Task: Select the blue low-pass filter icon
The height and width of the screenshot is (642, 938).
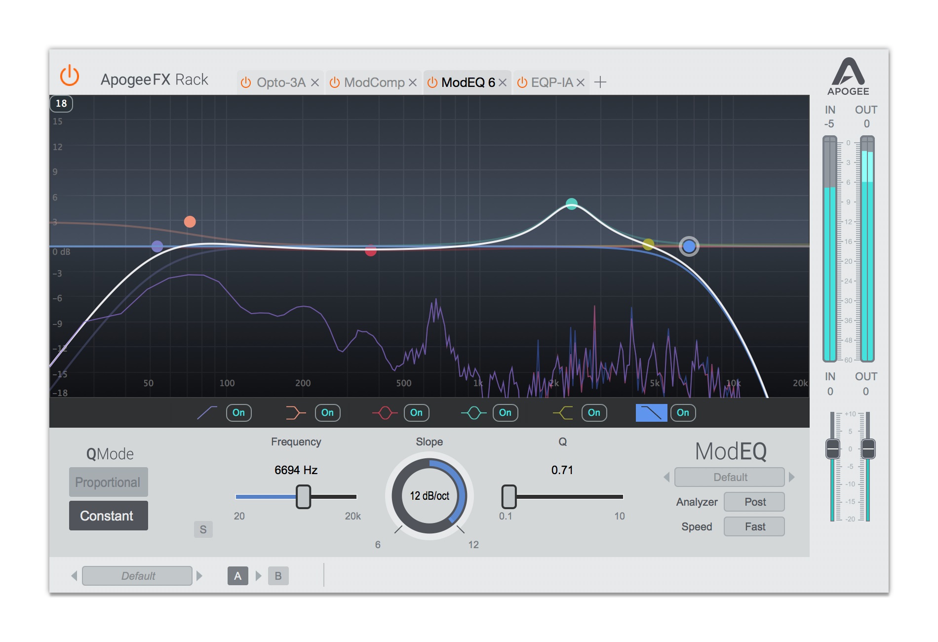Action: pyautogui.click(x=651, y=412)
